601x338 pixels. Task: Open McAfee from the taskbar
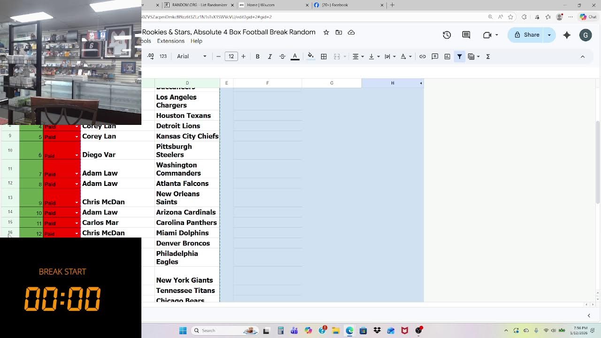click(405, 330)
